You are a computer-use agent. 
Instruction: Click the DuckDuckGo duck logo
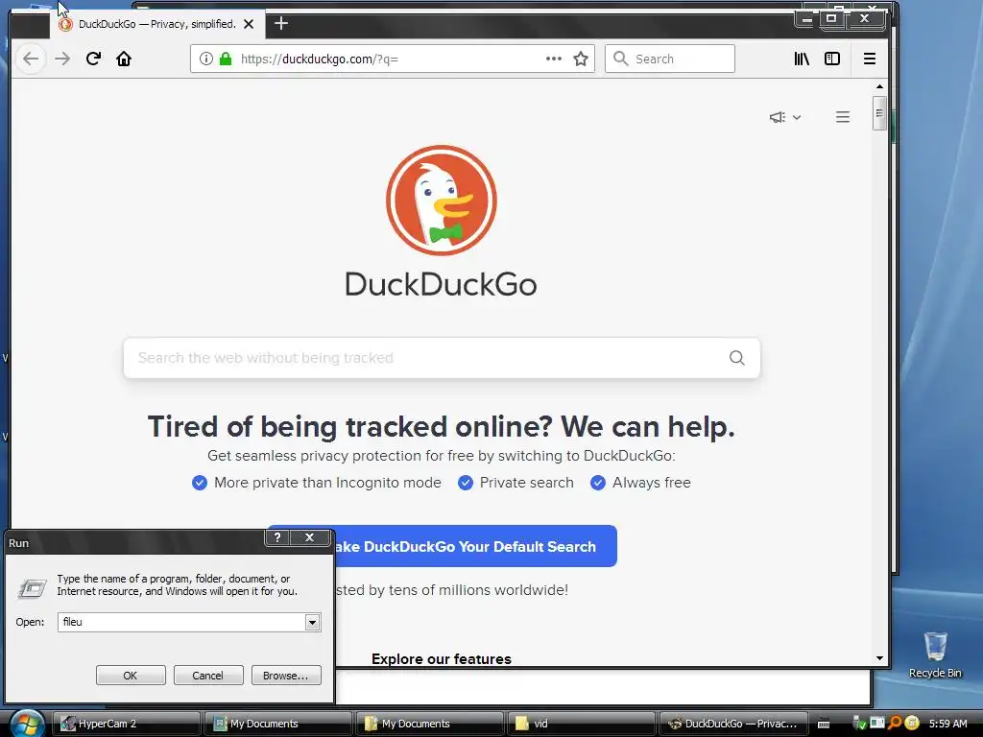point(442,201)
